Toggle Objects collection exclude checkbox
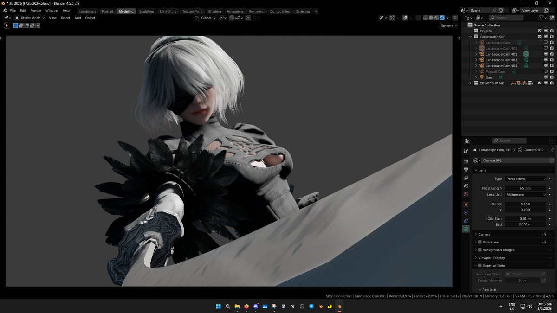 540,31
